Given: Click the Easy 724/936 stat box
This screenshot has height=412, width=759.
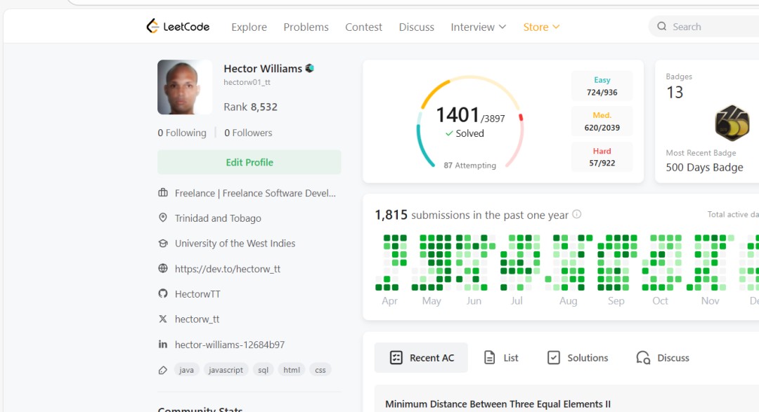Looking at the screenshot, I should click(602, 86).
